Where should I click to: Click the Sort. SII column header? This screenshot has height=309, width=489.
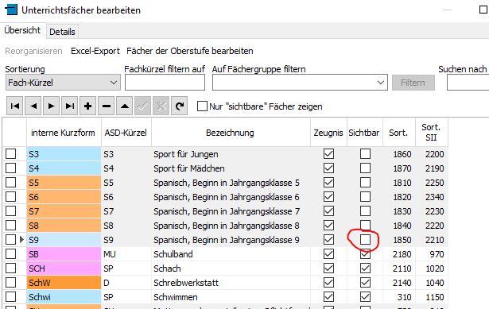point(432,133)
